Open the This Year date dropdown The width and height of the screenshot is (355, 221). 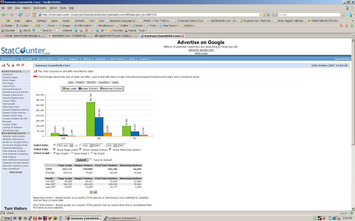[x=65, y=145]
